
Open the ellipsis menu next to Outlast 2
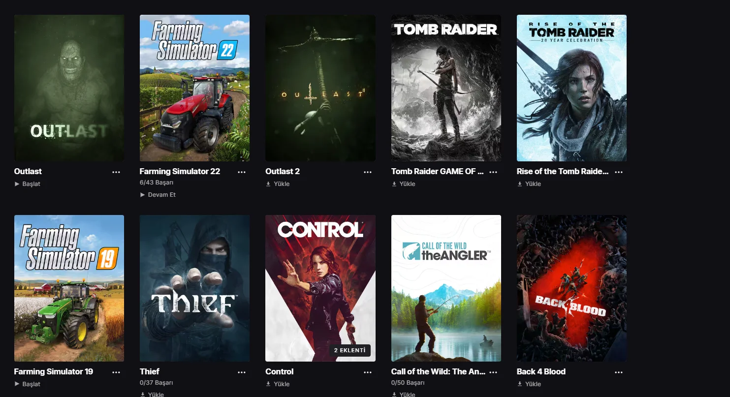point(368,172)
